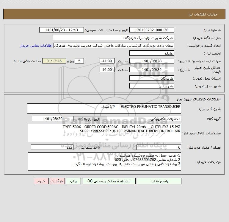Click the پاسخ به نیاز button
Viewport: 229px width, 222px height.
[159, 181]
